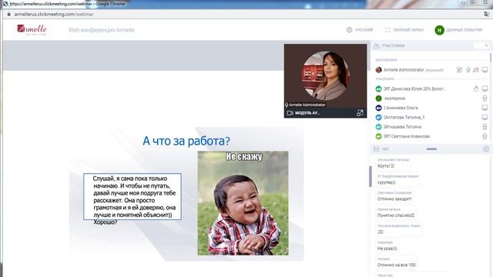Click the mobile icon beside Светлана Новикова
Viewport: 493px width, 277px height.
(x=485, y=136)
